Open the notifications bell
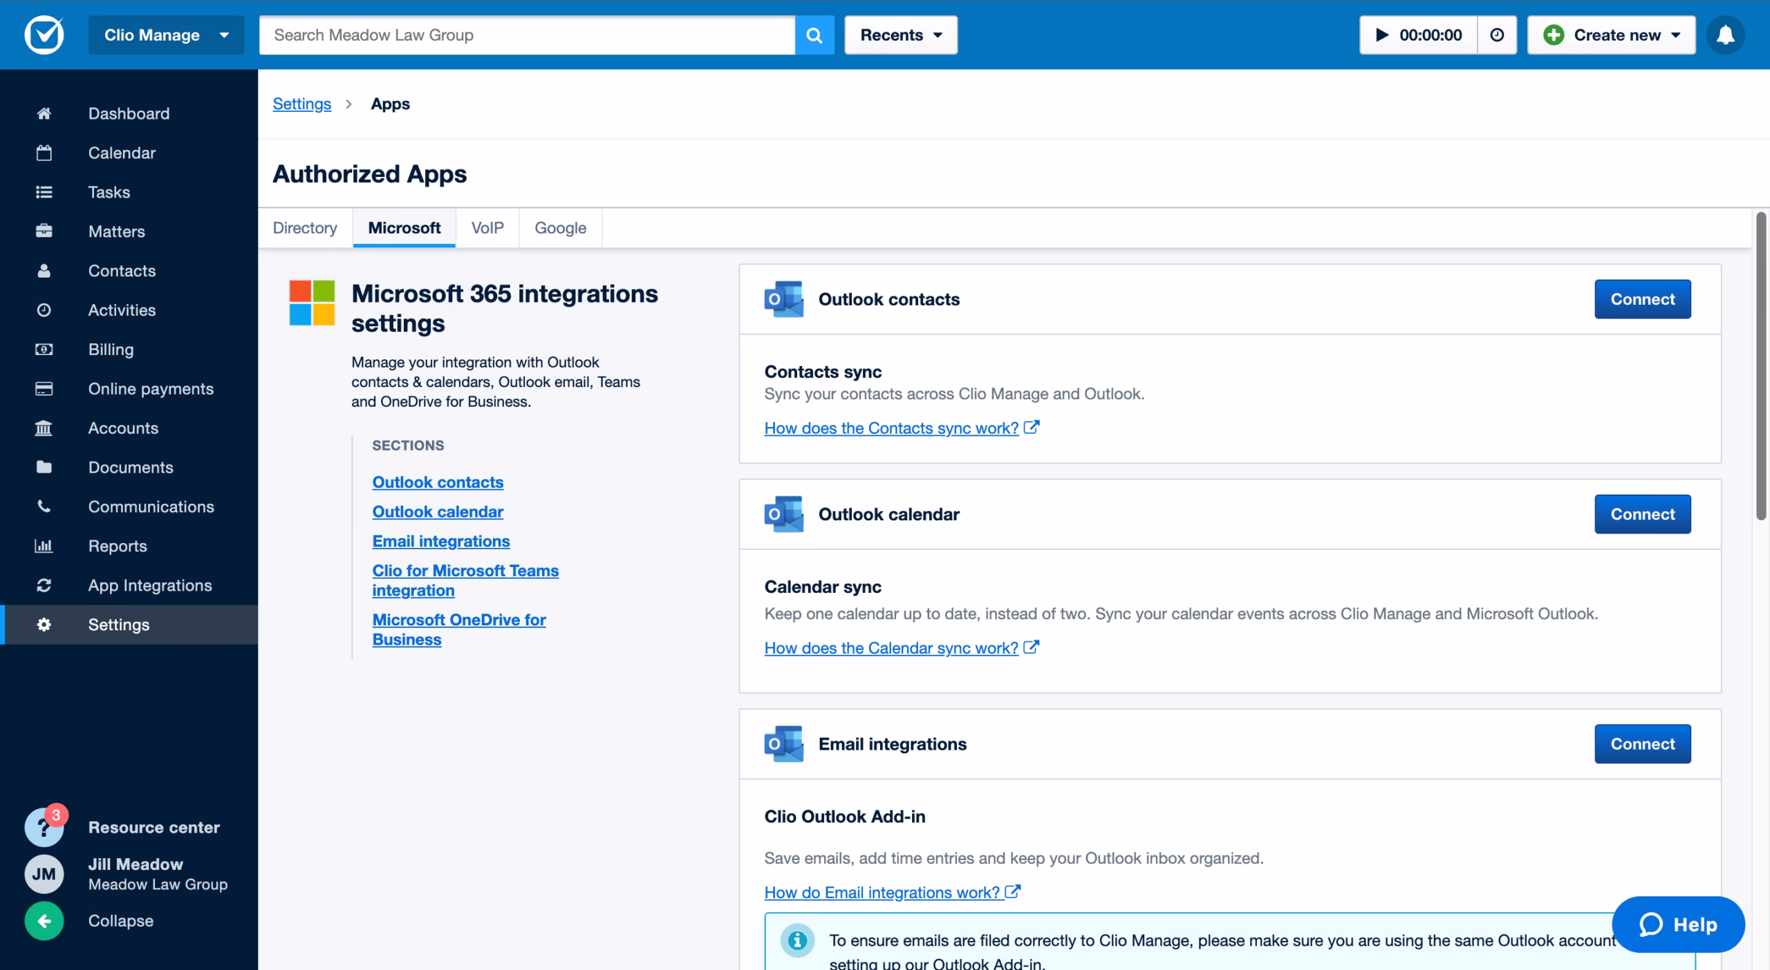This screenshot has width=1770, height=970. coord(1725,35)
